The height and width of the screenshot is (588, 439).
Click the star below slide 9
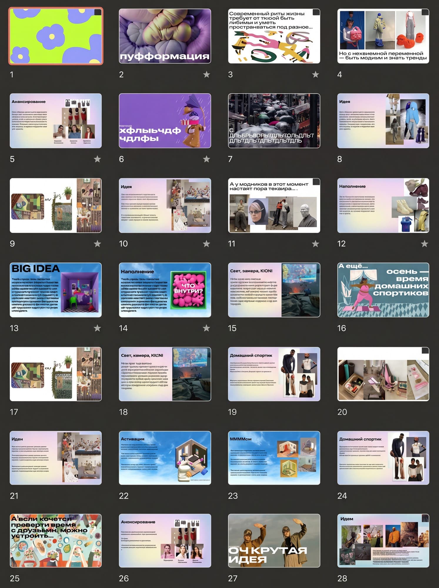click(97, 243)
